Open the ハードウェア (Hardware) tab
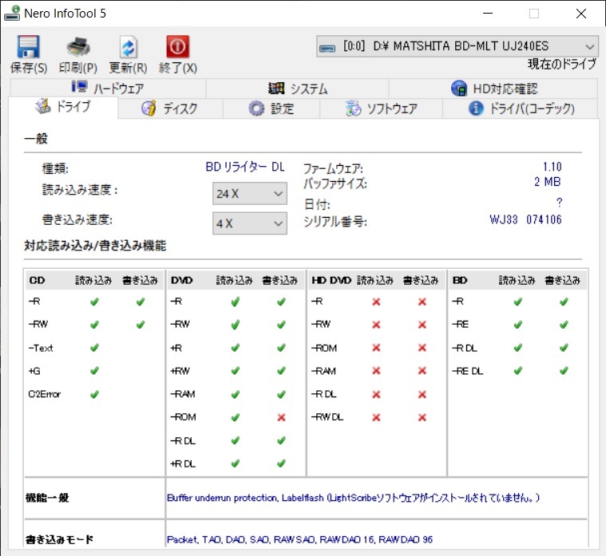The image size is (606, 556). click(x=108, y=89)
